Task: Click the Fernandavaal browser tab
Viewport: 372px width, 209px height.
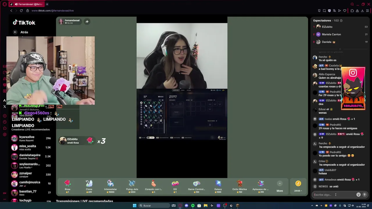Action: click(x=26, y=4)
